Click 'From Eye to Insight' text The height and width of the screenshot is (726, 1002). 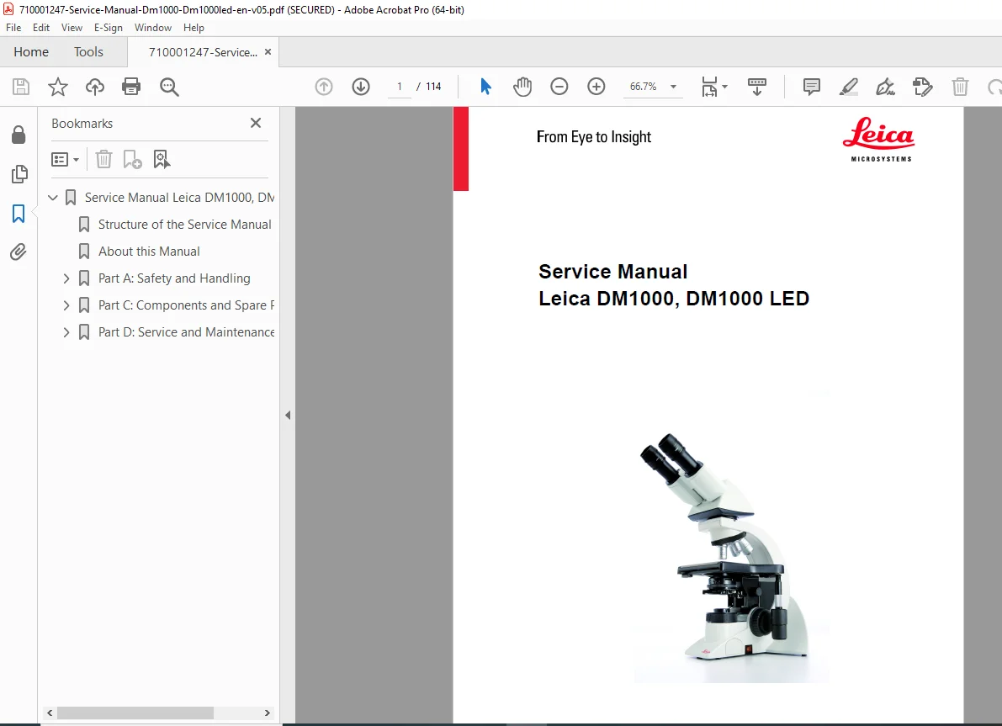click(x=594, y=137)
